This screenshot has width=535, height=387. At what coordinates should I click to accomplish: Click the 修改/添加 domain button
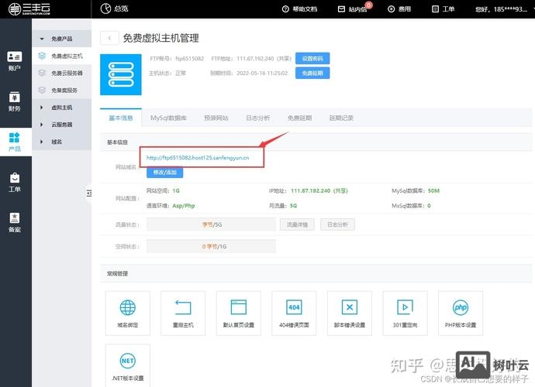click(165, 173)
